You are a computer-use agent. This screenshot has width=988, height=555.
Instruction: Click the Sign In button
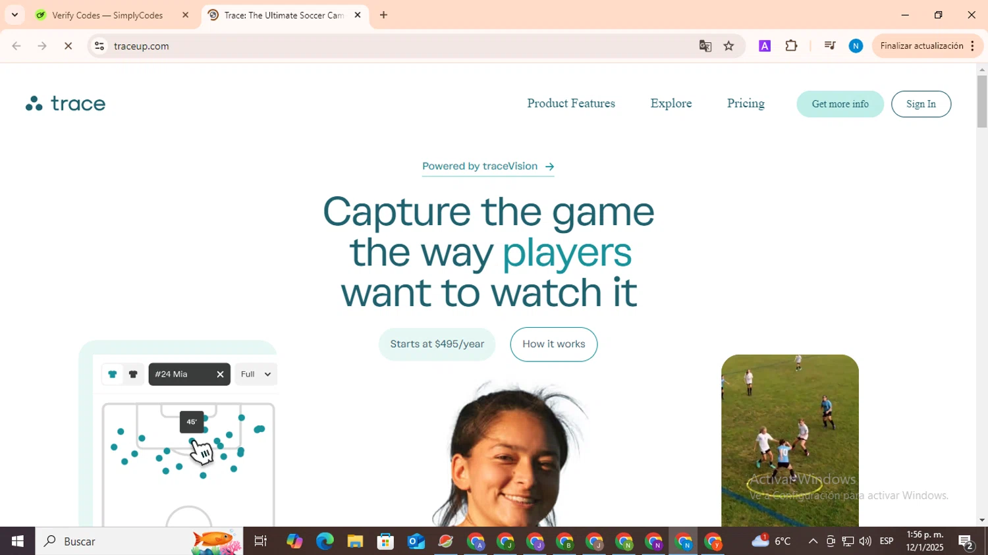click(921, 104)
